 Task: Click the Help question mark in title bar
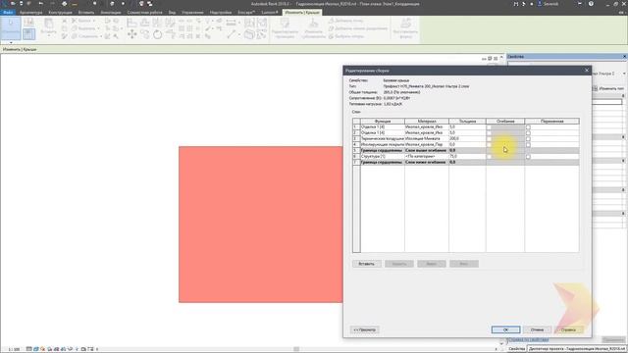pyautogui.click(x=591, y=4)
